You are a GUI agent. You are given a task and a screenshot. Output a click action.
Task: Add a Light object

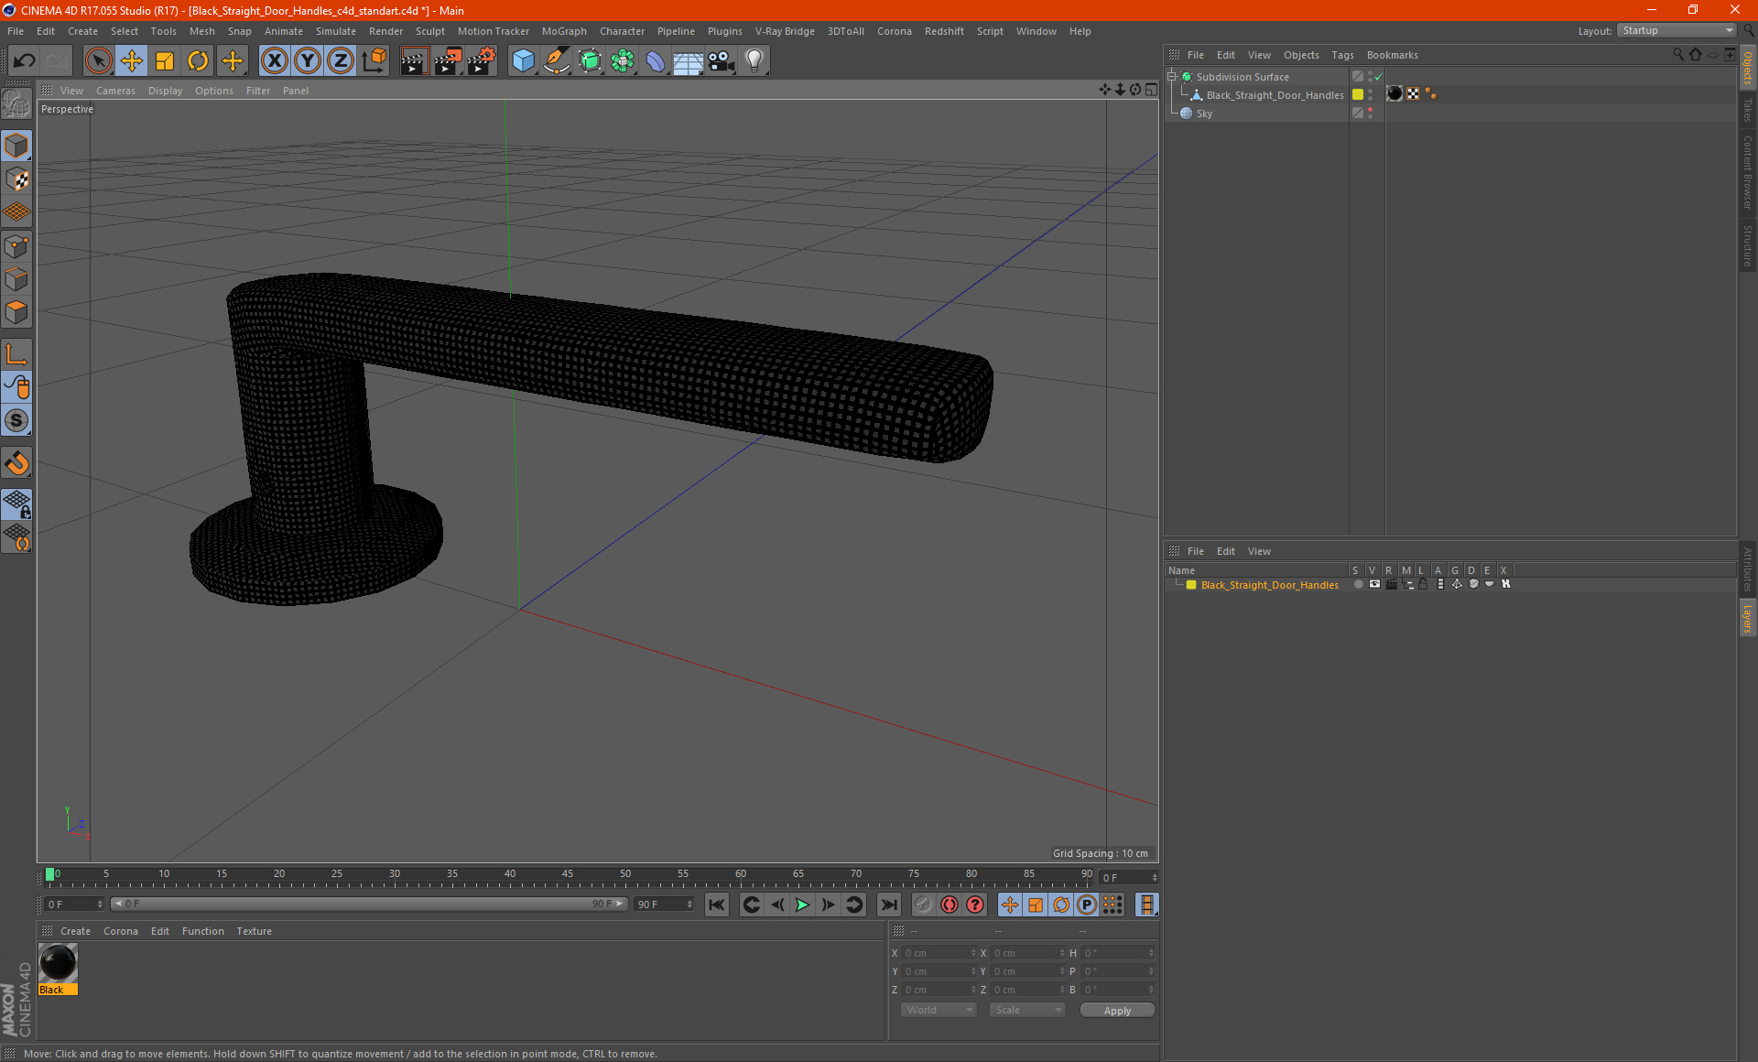click(754, 61)
